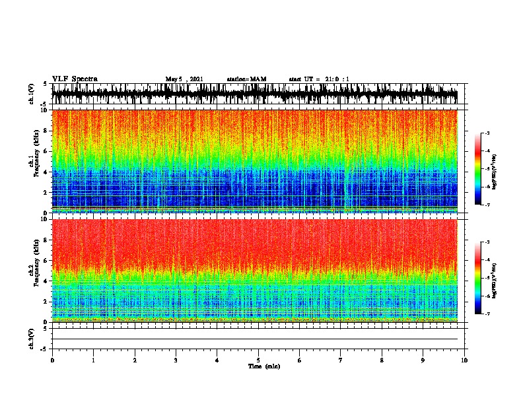Click inside the ch.1 spectrogram panel

[254, 161]
